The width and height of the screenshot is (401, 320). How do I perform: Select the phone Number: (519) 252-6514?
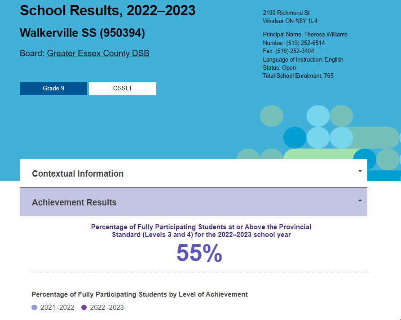click(x=294, y=43)
